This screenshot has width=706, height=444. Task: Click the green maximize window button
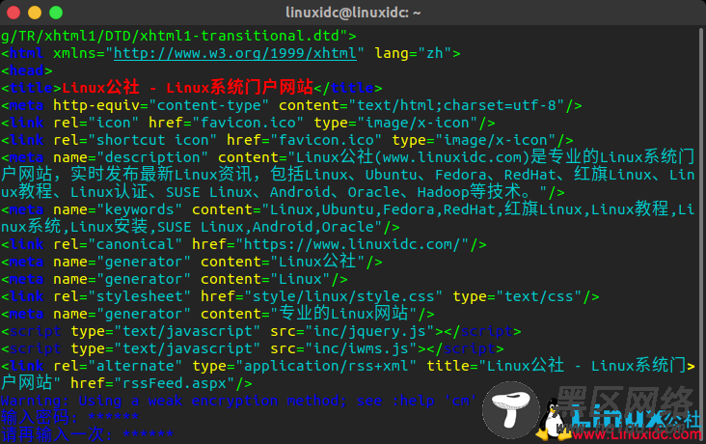pyautogui.click(x=56, y=13)
